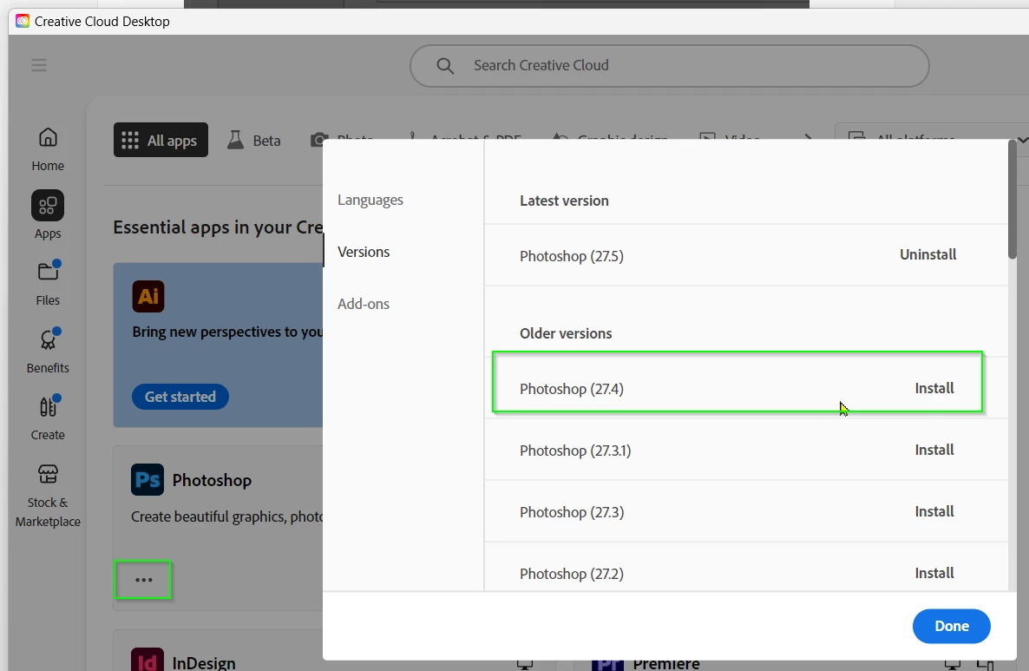Image resolution: width=1029 pixels, height=671 pixels.
Task: Install Photoshop (27.3.1)
Action: click(x=934, y=450)
